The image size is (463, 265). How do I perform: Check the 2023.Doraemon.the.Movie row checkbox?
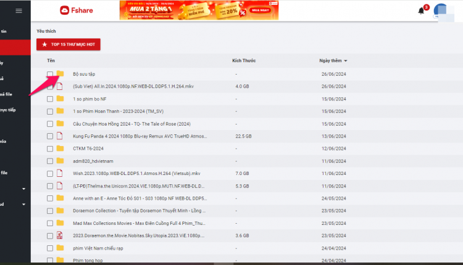(50, 236)
